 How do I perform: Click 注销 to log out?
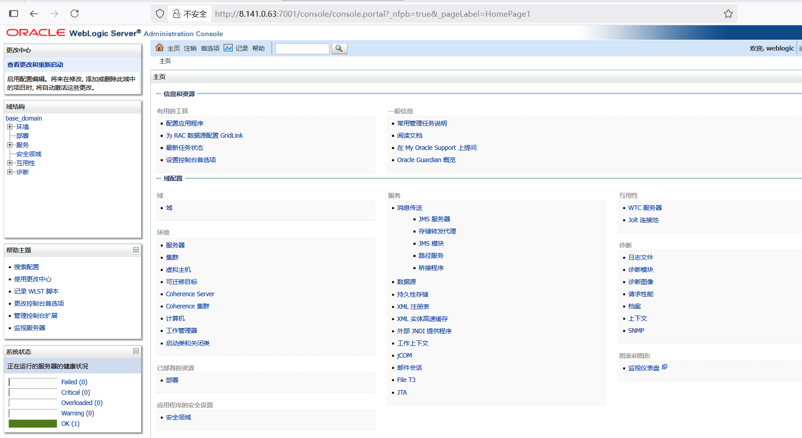tap(190, 48)
